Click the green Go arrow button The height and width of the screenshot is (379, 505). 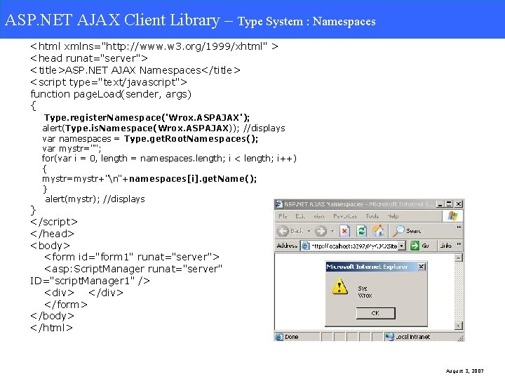pos(415,246)
